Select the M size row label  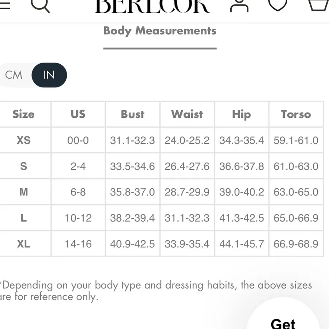tap(23, 192)
